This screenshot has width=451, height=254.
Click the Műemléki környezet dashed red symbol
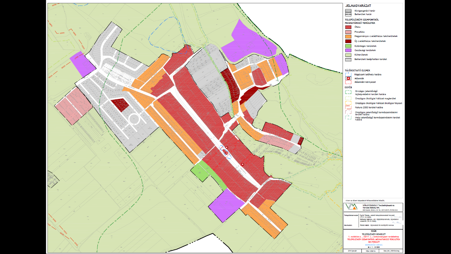(348, 82)
